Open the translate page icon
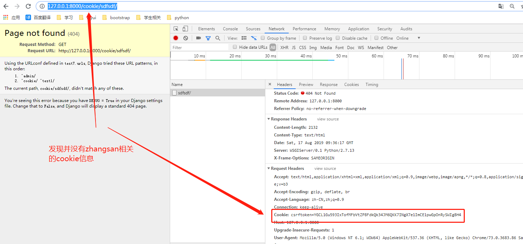This screenshot has width=523, height=244. tap(501, 6)
